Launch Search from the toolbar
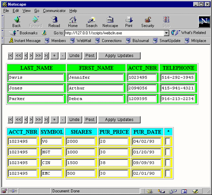Image resolution: width=212 pixels, height=195 pixels. point(92,22)
